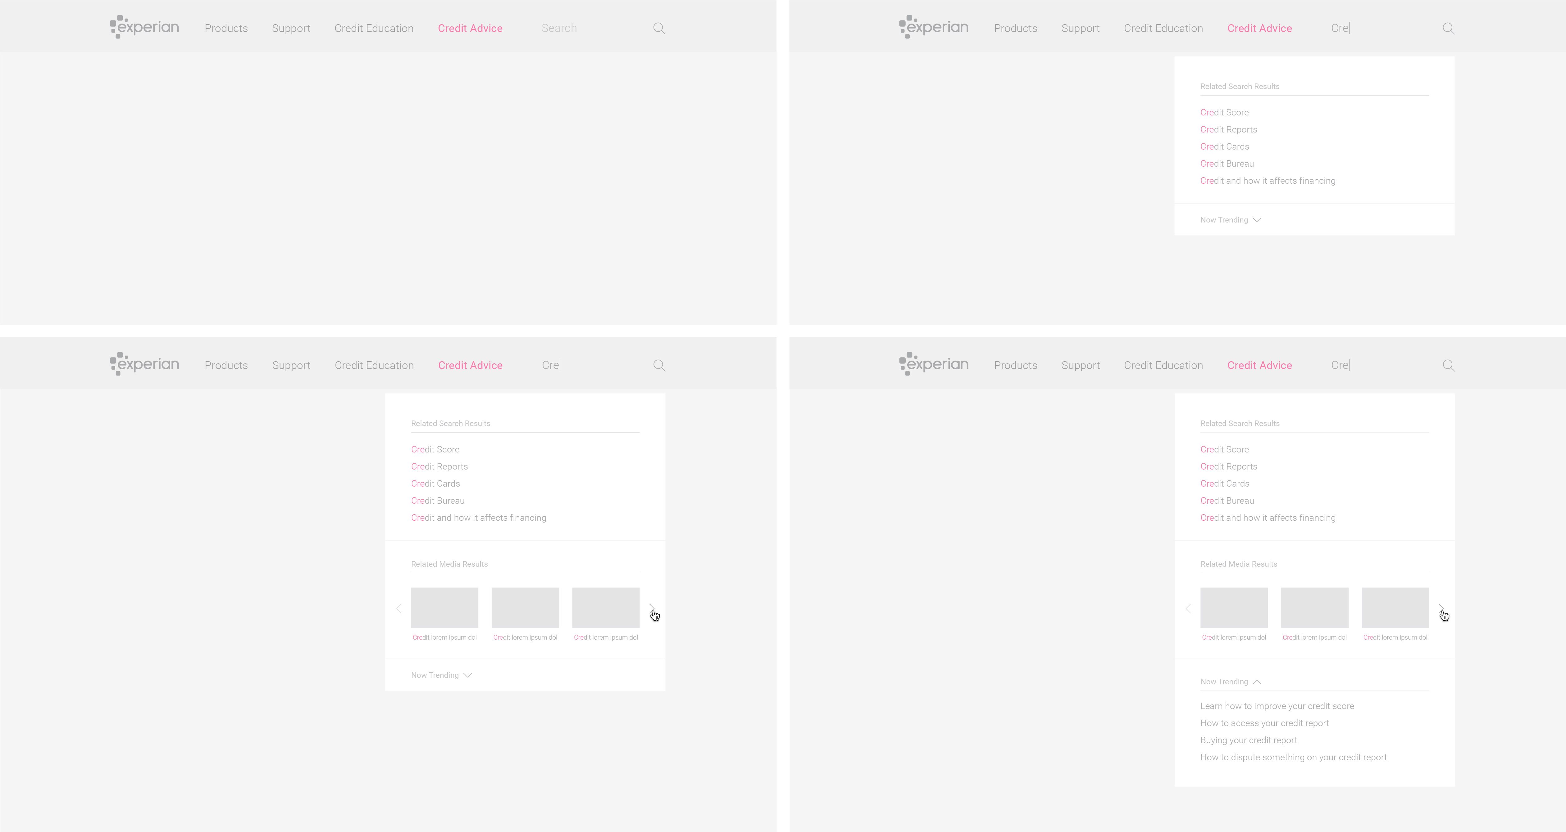Expand Now Trending in top-right panel
The height and width of the screenshot is (832, 1566).
1231,220
